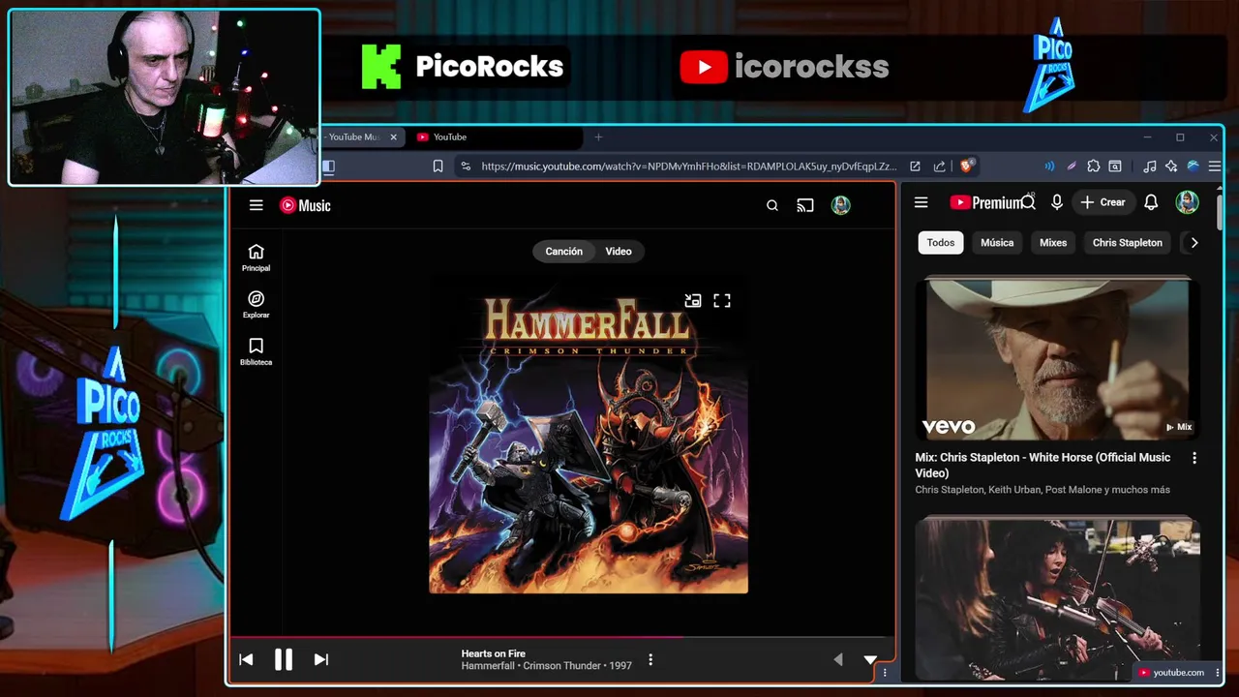Open Mix: Chris Stapleton - White Horse title
The width and height of the screenshot is (1239, 697).
(1043, 465)
